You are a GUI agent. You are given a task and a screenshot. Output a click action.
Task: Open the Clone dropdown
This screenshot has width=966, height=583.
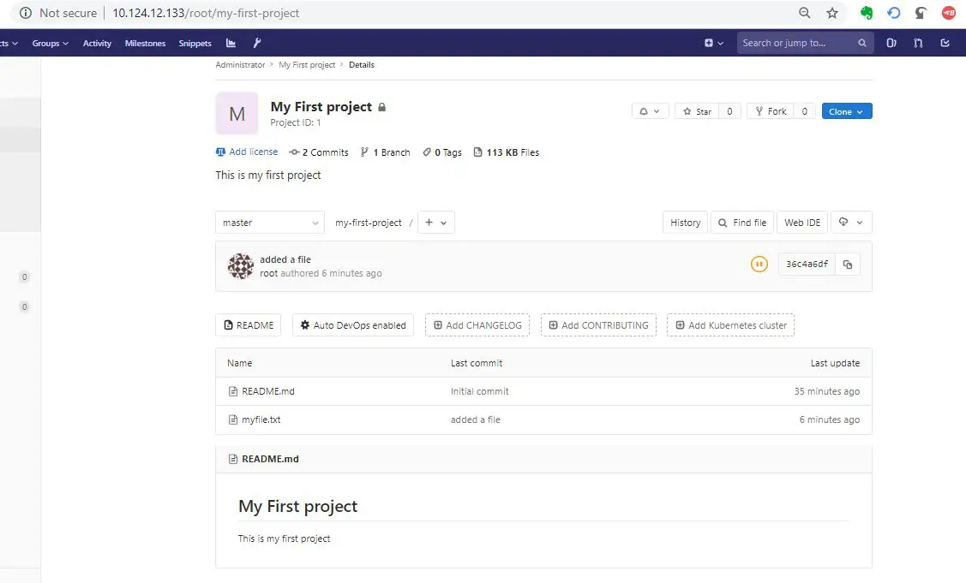tap(846, 111)
